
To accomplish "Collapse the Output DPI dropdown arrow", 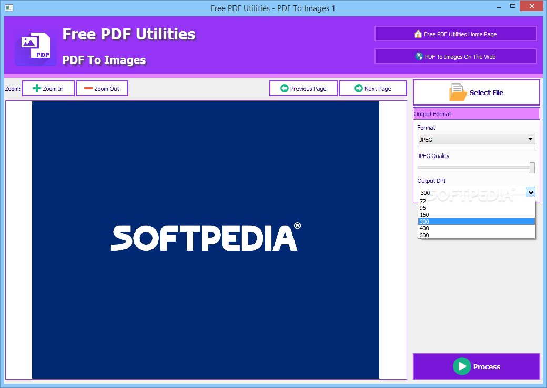I will tap(531, 192).
